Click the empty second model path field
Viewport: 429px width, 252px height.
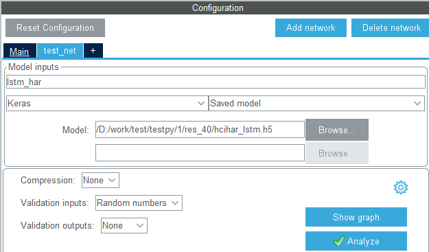pos(200,153)
